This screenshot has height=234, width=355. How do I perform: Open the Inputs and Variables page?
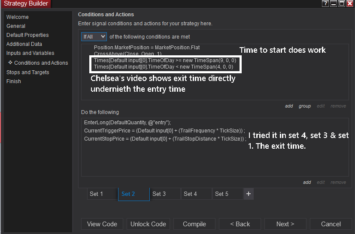[30, 53]
